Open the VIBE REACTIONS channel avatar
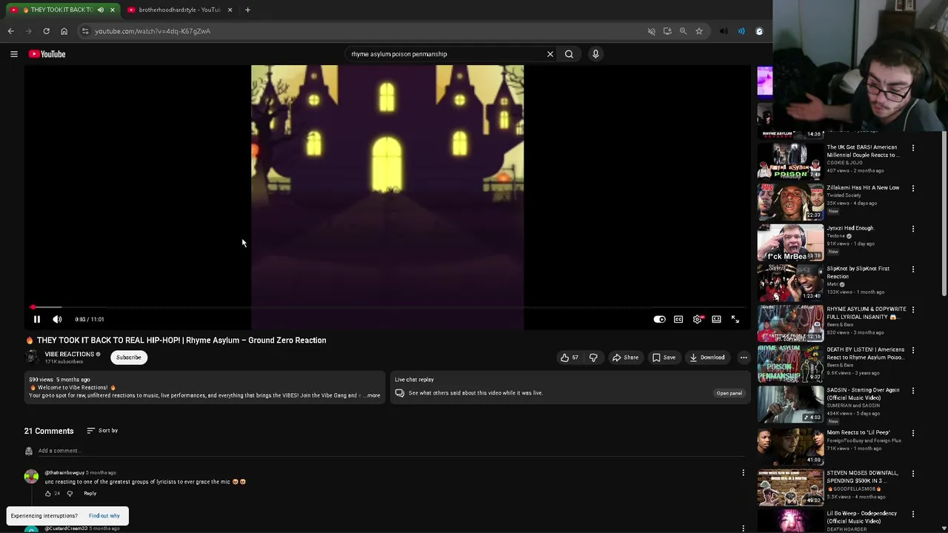The image size is (948, 533). point(32,357)
